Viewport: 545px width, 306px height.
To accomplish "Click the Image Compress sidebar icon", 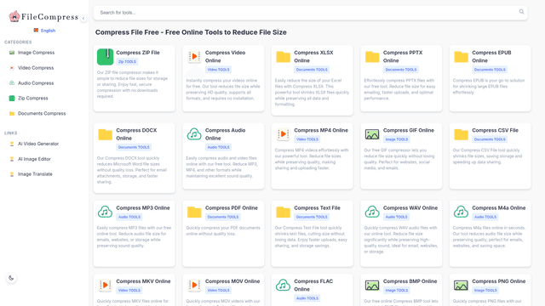I will pos(12,53).
